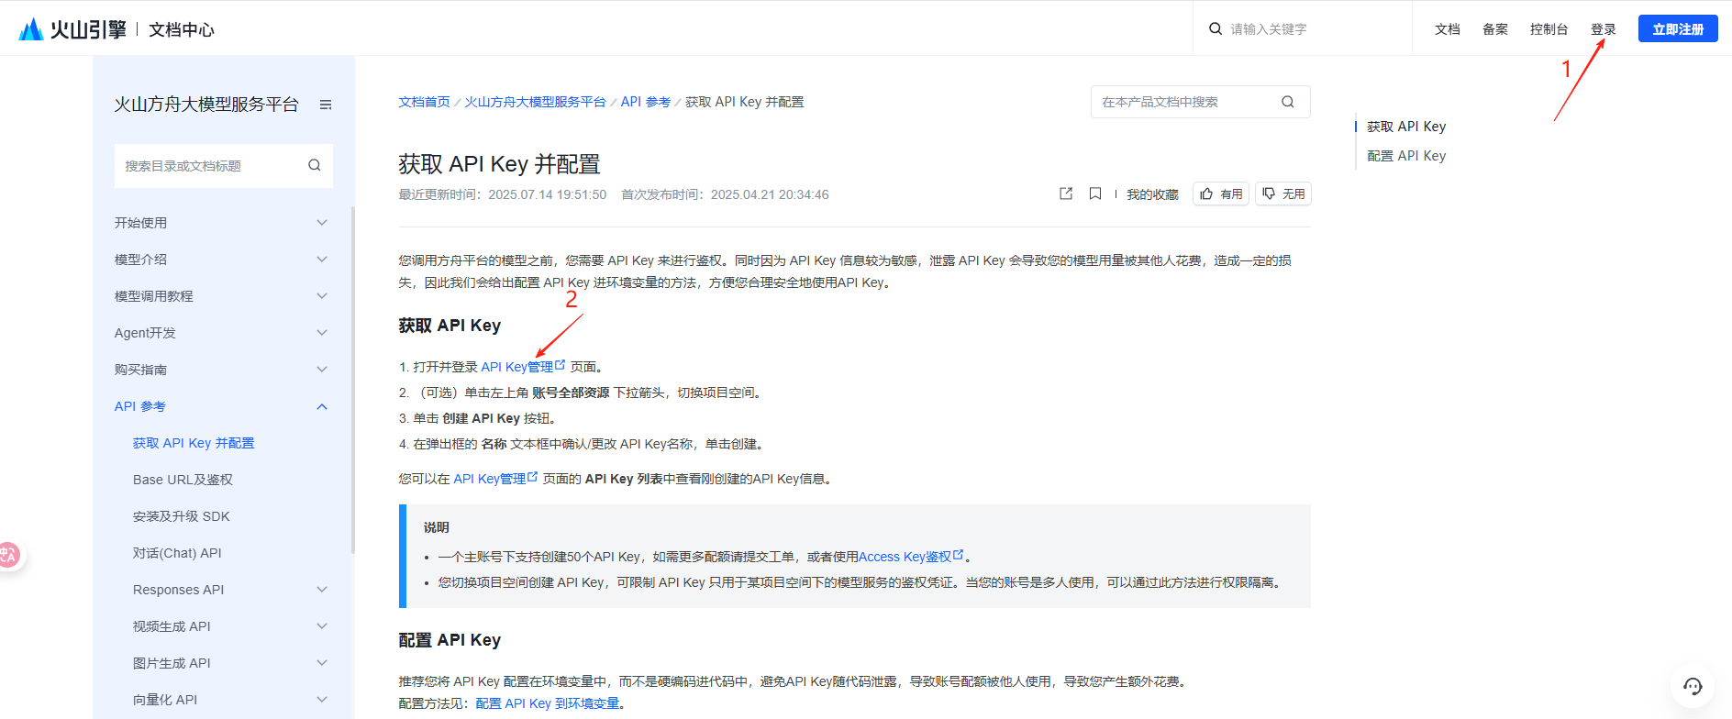
Task: Expand the Agent开发 section
Action: (x=322, y=333)
